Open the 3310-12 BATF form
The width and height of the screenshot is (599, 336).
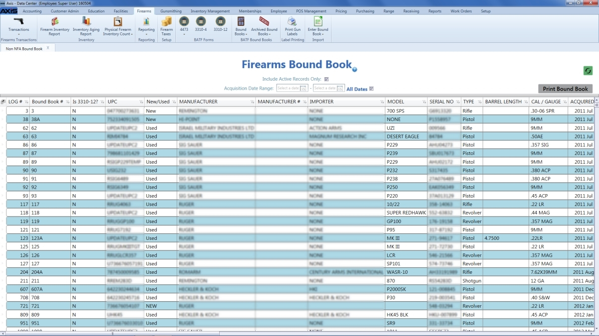click(220, 23)
